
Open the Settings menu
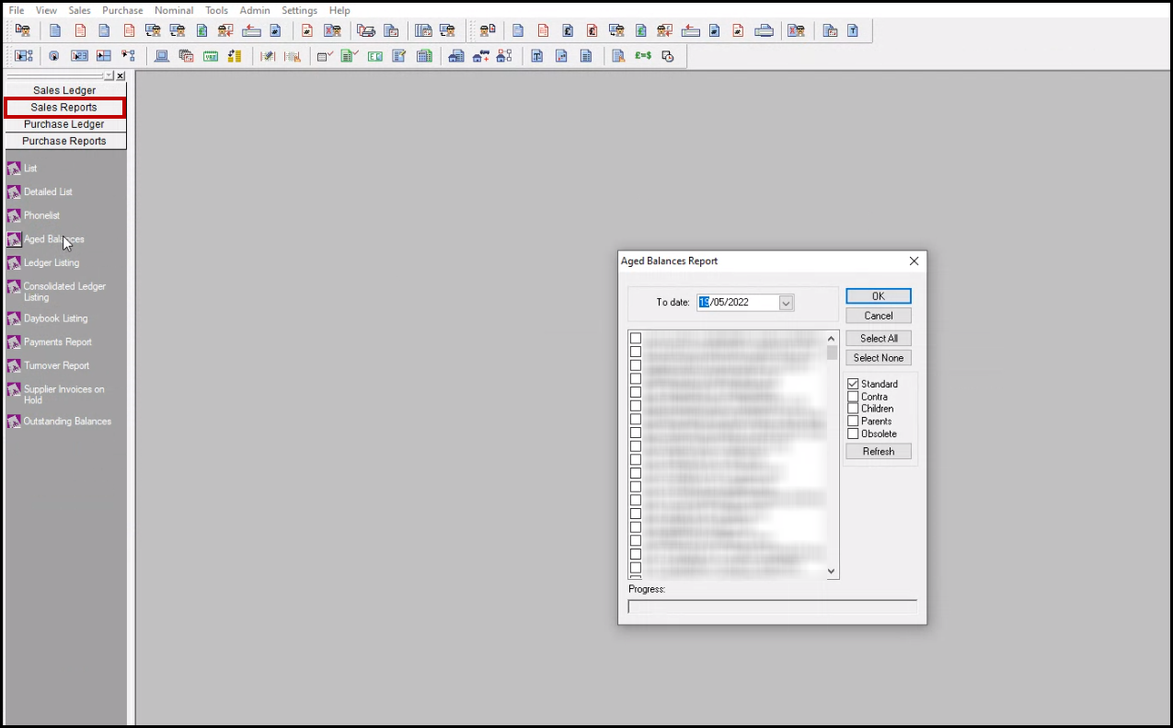pos(299,10)
